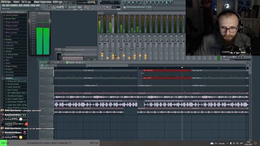Expand Packs folder in browser
The image size is (260, 146).
(x=8, y=63)
